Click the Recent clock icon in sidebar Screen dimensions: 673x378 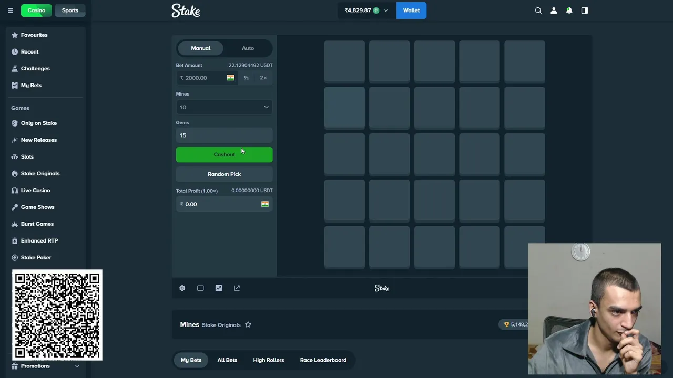pyautogui.click(x=15, y=51)
